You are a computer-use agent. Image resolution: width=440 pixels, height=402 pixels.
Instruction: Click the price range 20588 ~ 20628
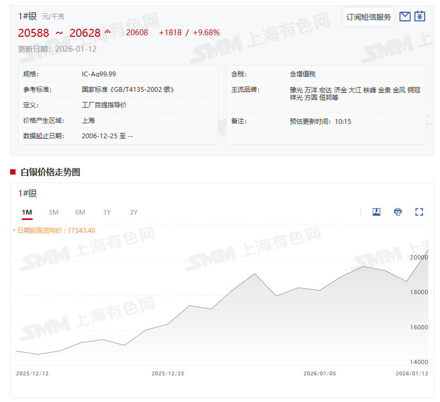59,33
